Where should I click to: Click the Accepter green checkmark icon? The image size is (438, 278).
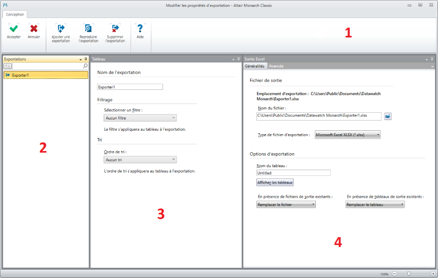coord(14,29)
